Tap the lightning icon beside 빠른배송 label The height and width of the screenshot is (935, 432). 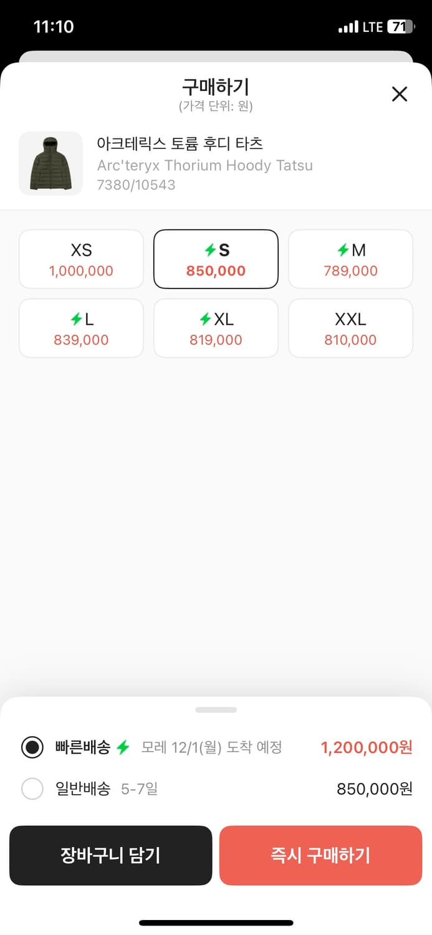(123, 747)
